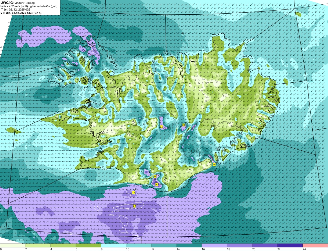Select the lavender 16–18 m/s legend swatch

pyautogui.click(x=215, y=245)
